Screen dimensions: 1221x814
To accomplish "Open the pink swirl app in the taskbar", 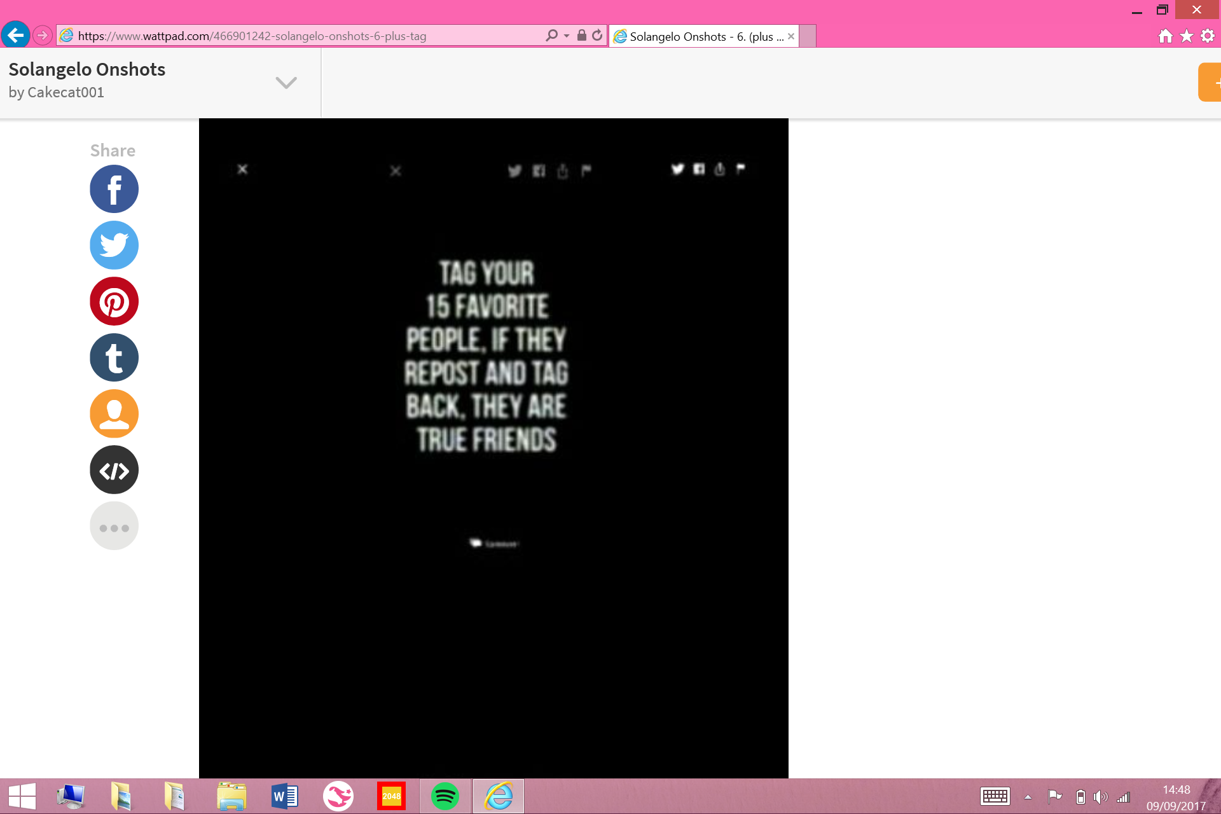I will click(x=338, y=796).
